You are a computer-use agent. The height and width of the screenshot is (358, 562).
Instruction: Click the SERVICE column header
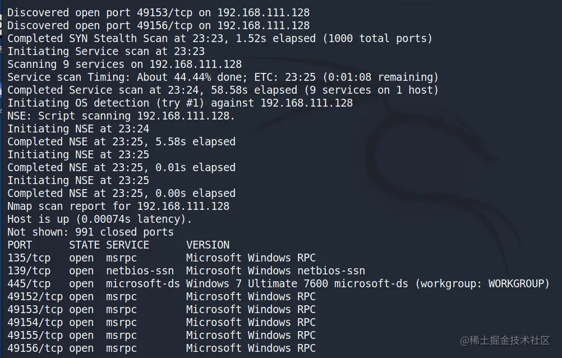pyautogui.click(x=127, y=245)
